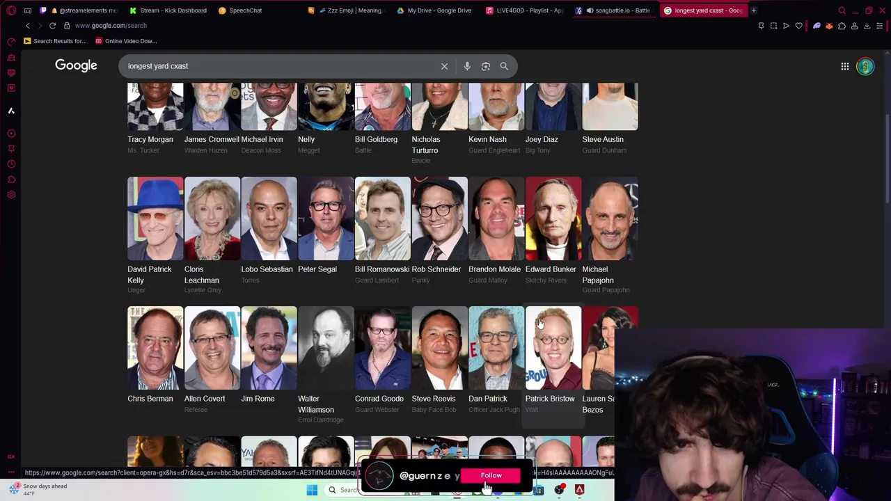Click the pinboard pin icon in address bar
Viewport: 891px width, 501px height.
(x=761, y=26)
